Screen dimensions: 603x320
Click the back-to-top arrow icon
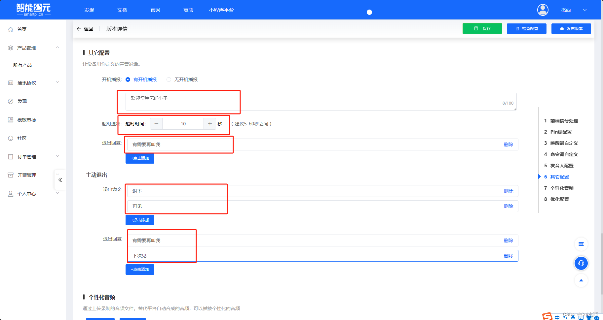[x=581, y=280]
